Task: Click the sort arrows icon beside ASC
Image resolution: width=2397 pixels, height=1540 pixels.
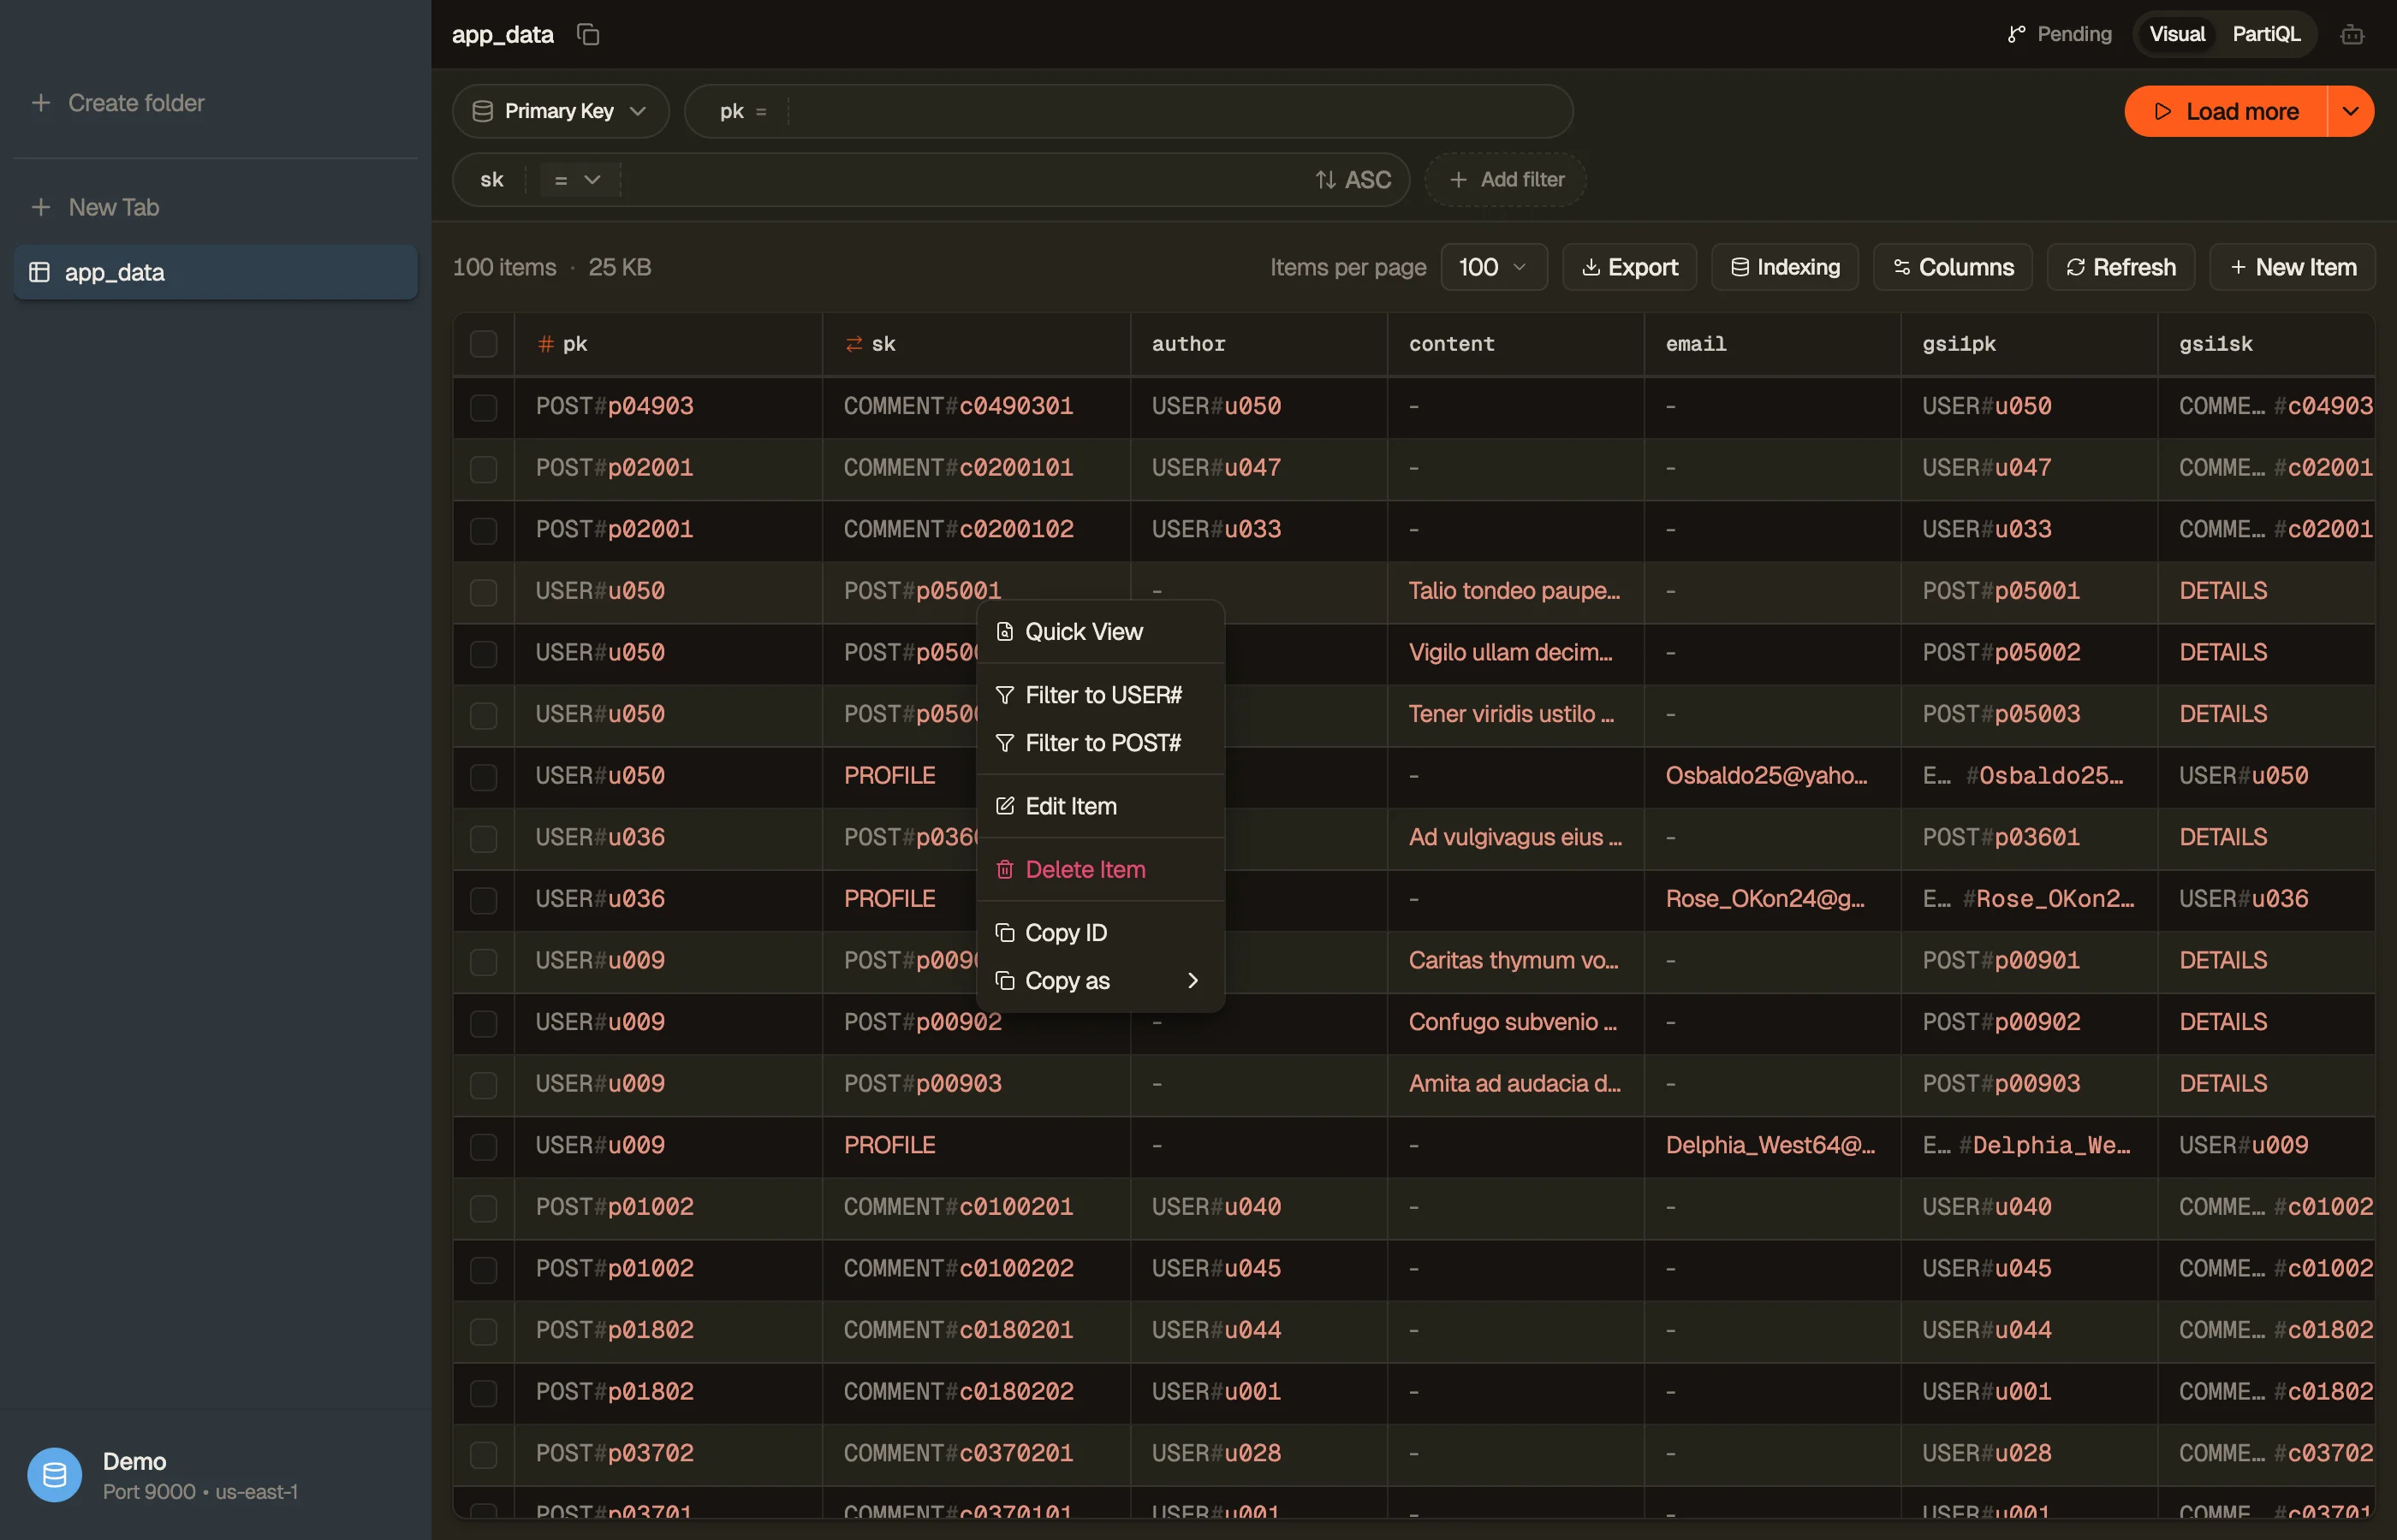Action: [1325, 180]
